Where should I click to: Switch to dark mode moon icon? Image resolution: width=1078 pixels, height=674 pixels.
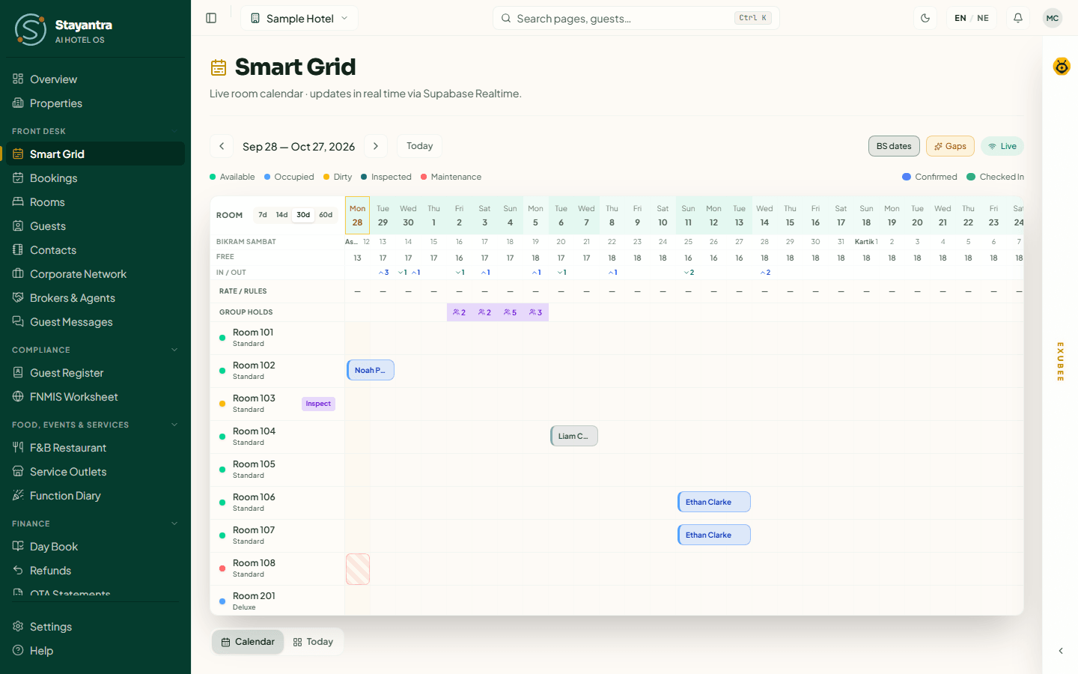click(925, 18)
